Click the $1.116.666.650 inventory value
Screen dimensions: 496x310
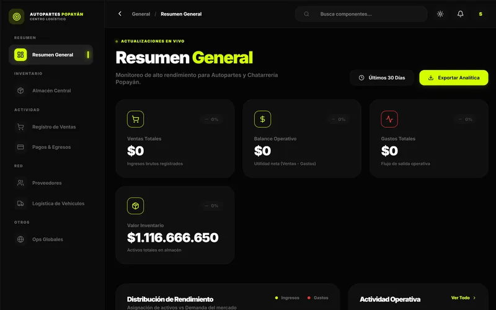coord(173,237)
